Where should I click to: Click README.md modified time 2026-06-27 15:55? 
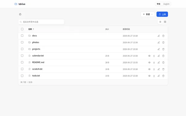coord(130,62)
